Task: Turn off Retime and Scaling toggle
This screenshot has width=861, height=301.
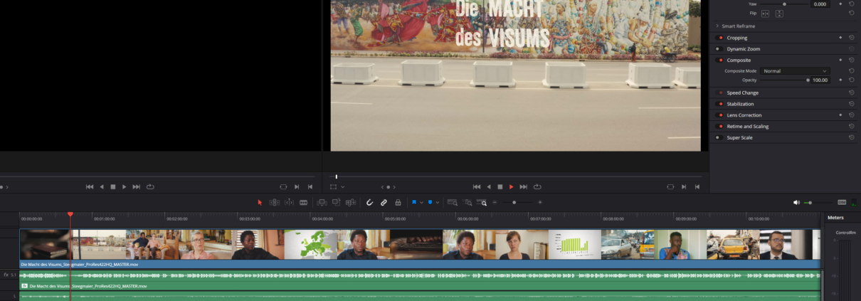Action: point(719,127)
